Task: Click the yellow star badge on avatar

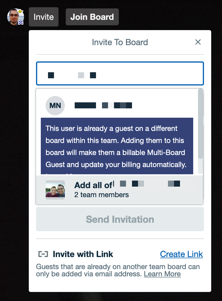Action: tap(20, 11)
